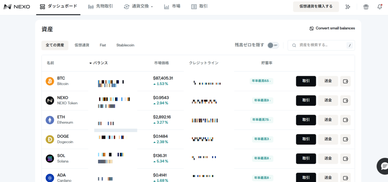Go to 先物取引 in navigation
This screenshot has height=182, width=388.
(x=100, y=6)
